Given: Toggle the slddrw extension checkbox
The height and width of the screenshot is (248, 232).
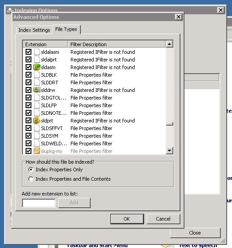Looking at the screenshot, I should coord(28,90).
